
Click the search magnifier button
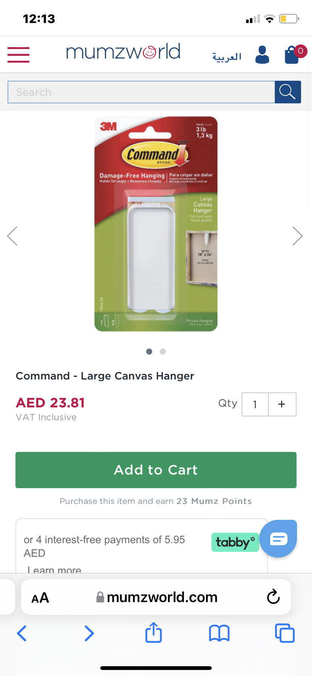coord(288,92)
